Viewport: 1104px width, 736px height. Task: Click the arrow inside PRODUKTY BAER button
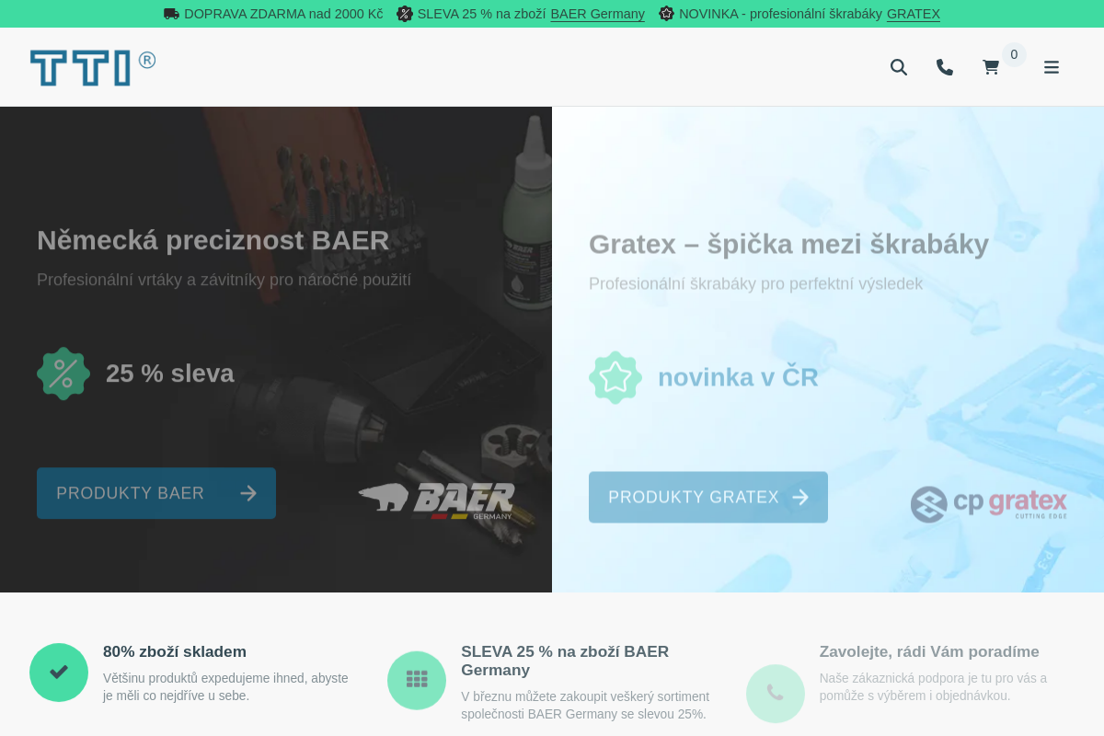pyautogui.click(x=248, y=493)
